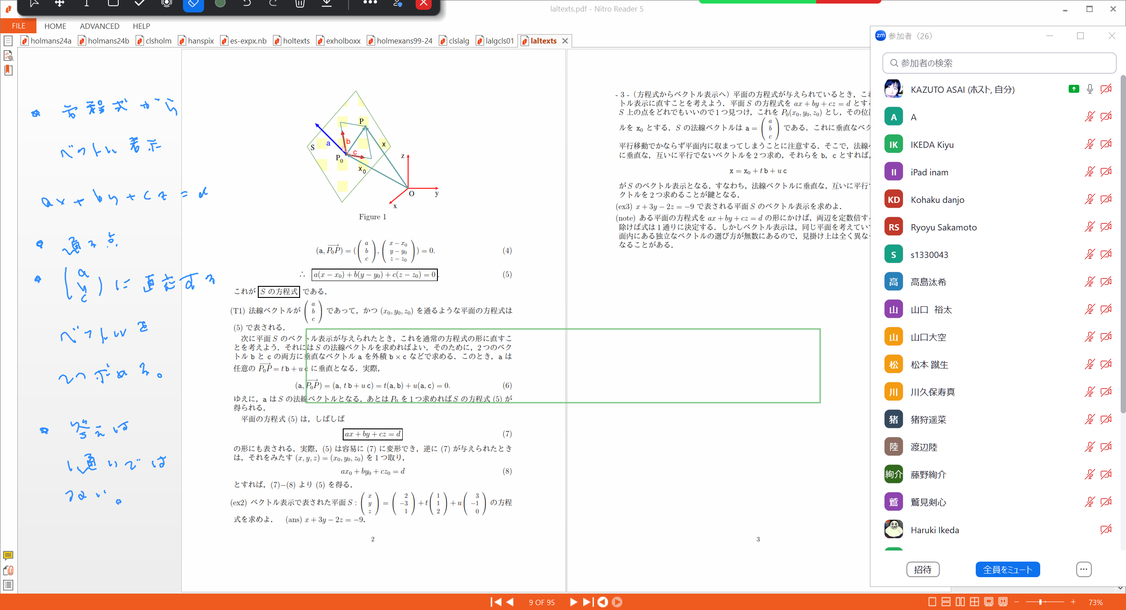Viewport: 1126px width, 610px height.
Task: Zoom out with the minus button
Action: pyautogui.click(x=1016, y=602)
